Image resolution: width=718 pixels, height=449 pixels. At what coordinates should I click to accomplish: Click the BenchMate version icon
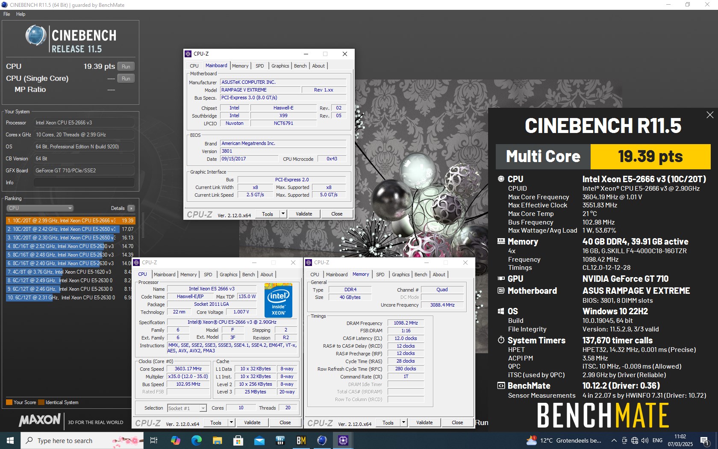coord(501,386)
